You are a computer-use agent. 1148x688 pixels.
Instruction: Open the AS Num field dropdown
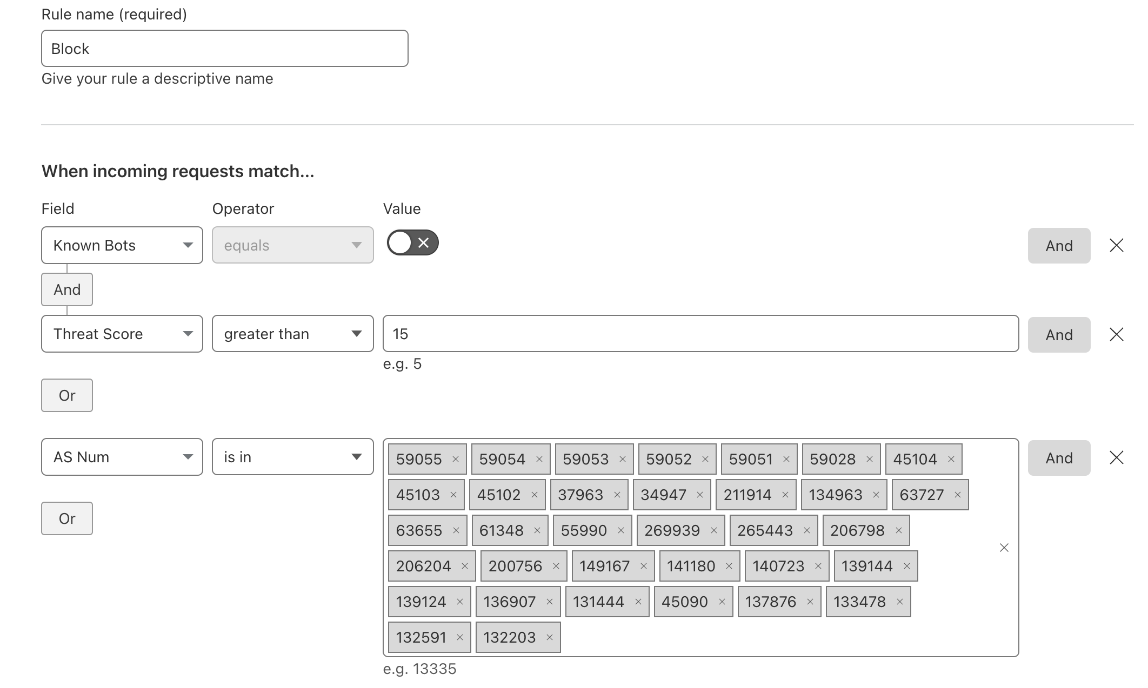tap(122, 457)
